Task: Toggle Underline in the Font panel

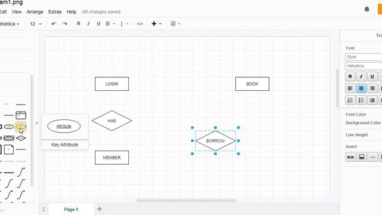Action: [x=372, y=76]
